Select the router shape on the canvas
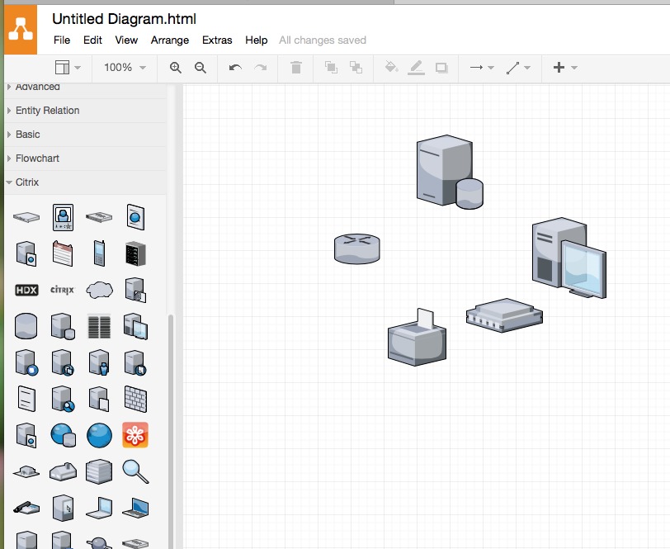Screen dimensions: 670x549 pyautogui.click(x=356, y=248)
